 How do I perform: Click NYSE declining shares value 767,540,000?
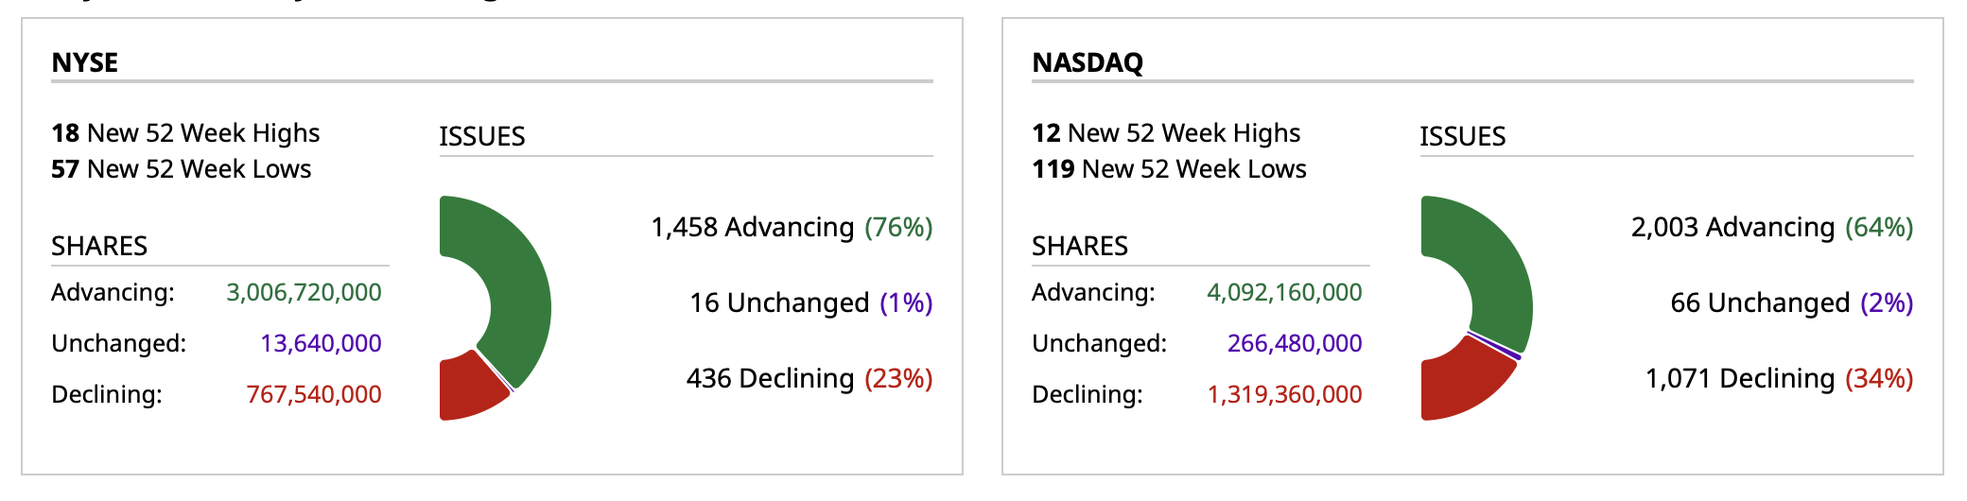(314, 394)
